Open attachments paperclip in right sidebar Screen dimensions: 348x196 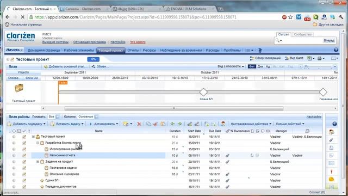pyautogui.click(x=331, y=140)
